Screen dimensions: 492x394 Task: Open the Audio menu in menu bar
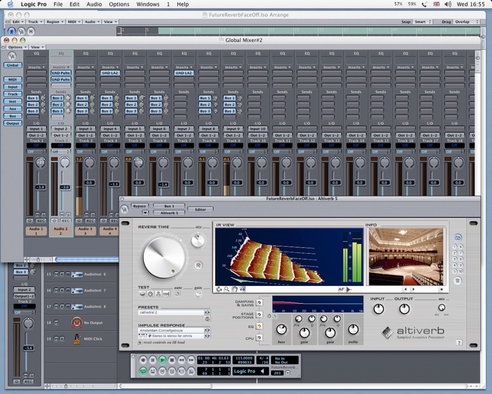point(94,4)
